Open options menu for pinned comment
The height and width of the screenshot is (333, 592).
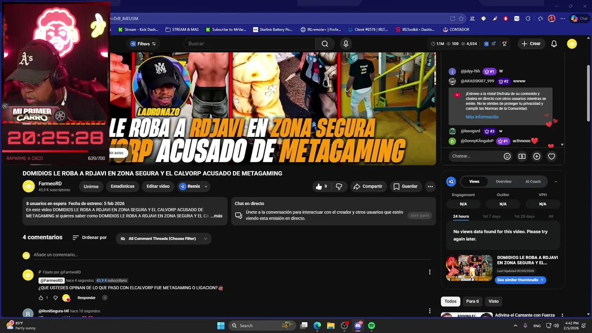coord(430,272)
